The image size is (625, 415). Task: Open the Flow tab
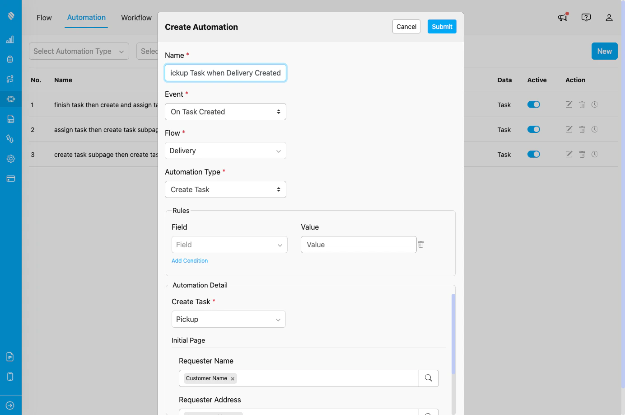click(44, 18)
